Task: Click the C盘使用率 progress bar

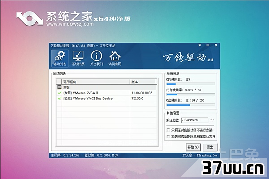Action: coord(191,105)
